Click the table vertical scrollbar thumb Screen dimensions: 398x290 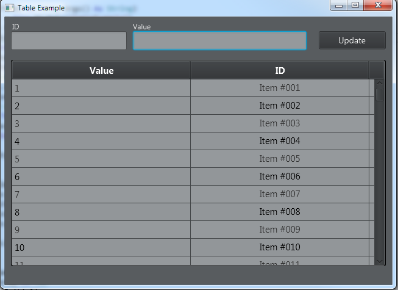(380, 95)
